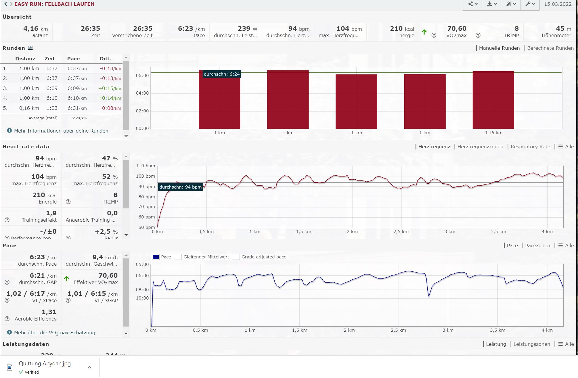The image size is (578, 378).
Task: Click the help icon beside Trainingseffekt
Action: (x=7, y=220)
